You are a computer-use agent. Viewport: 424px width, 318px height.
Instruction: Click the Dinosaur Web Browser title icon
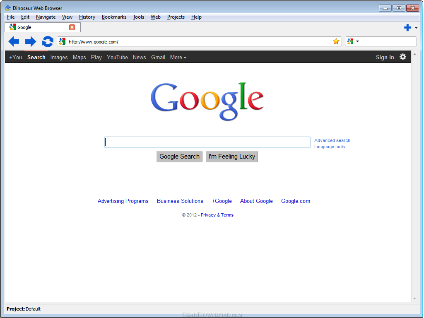[8, 8]
